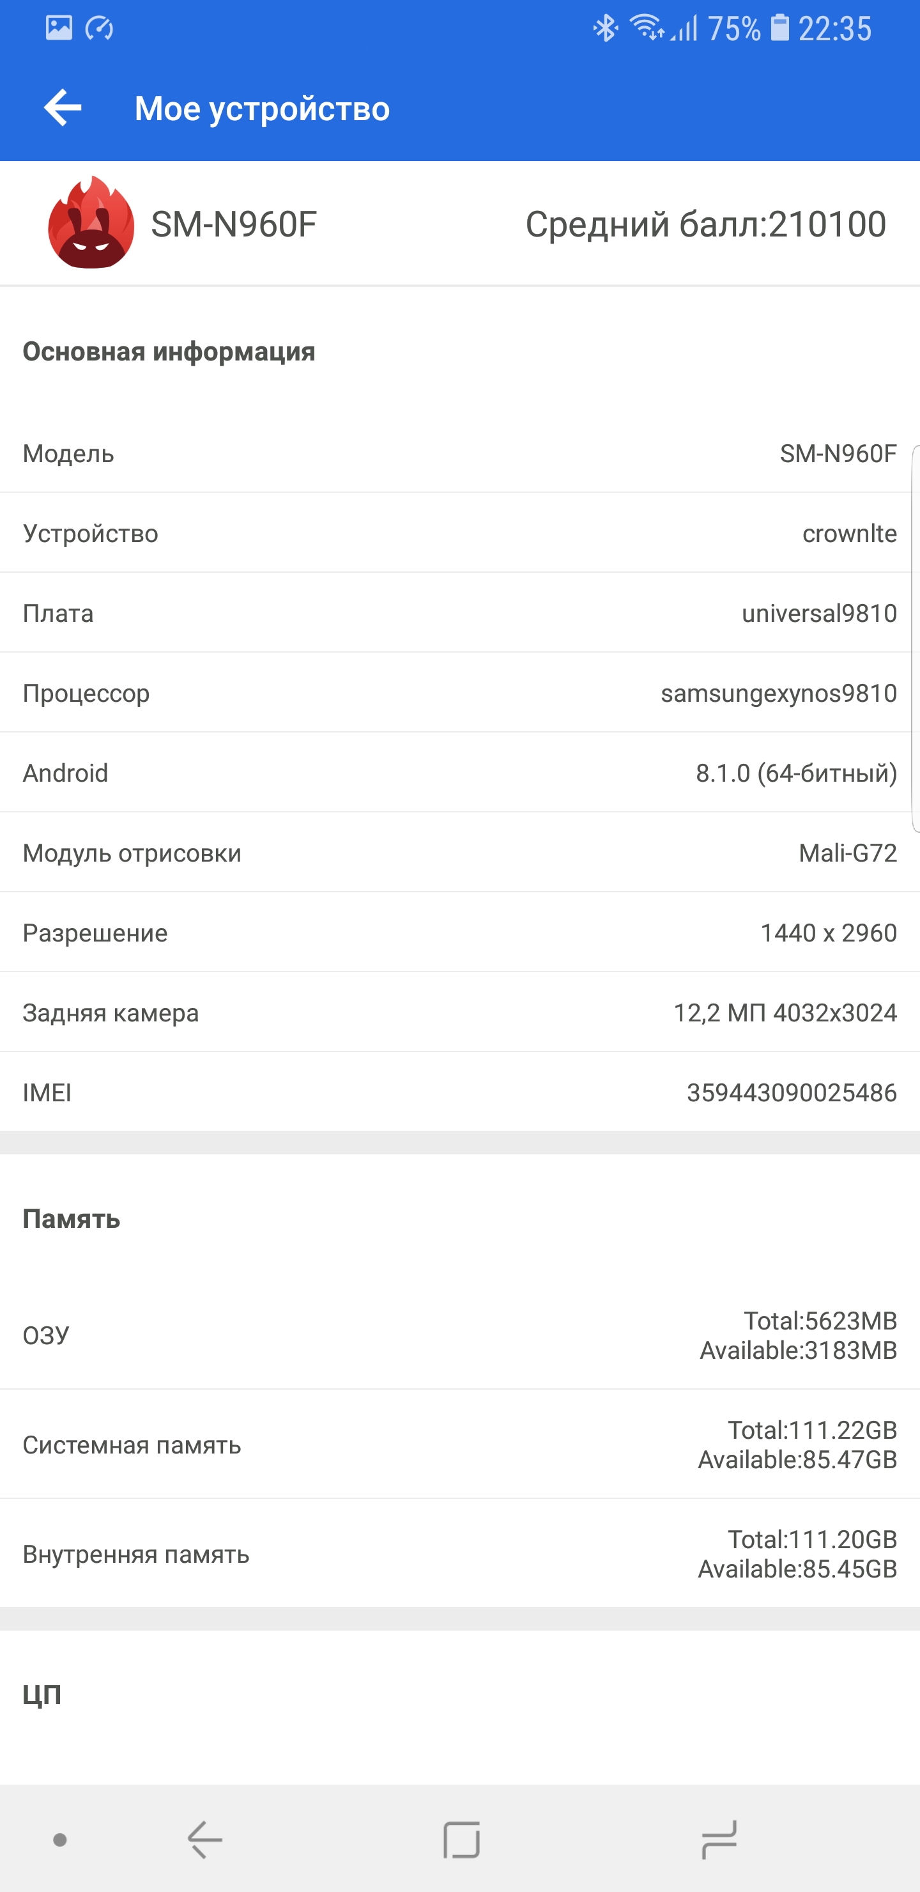
Task: Tap the back arrow in header
Action: pyautogui.click(x=63, y=108)
